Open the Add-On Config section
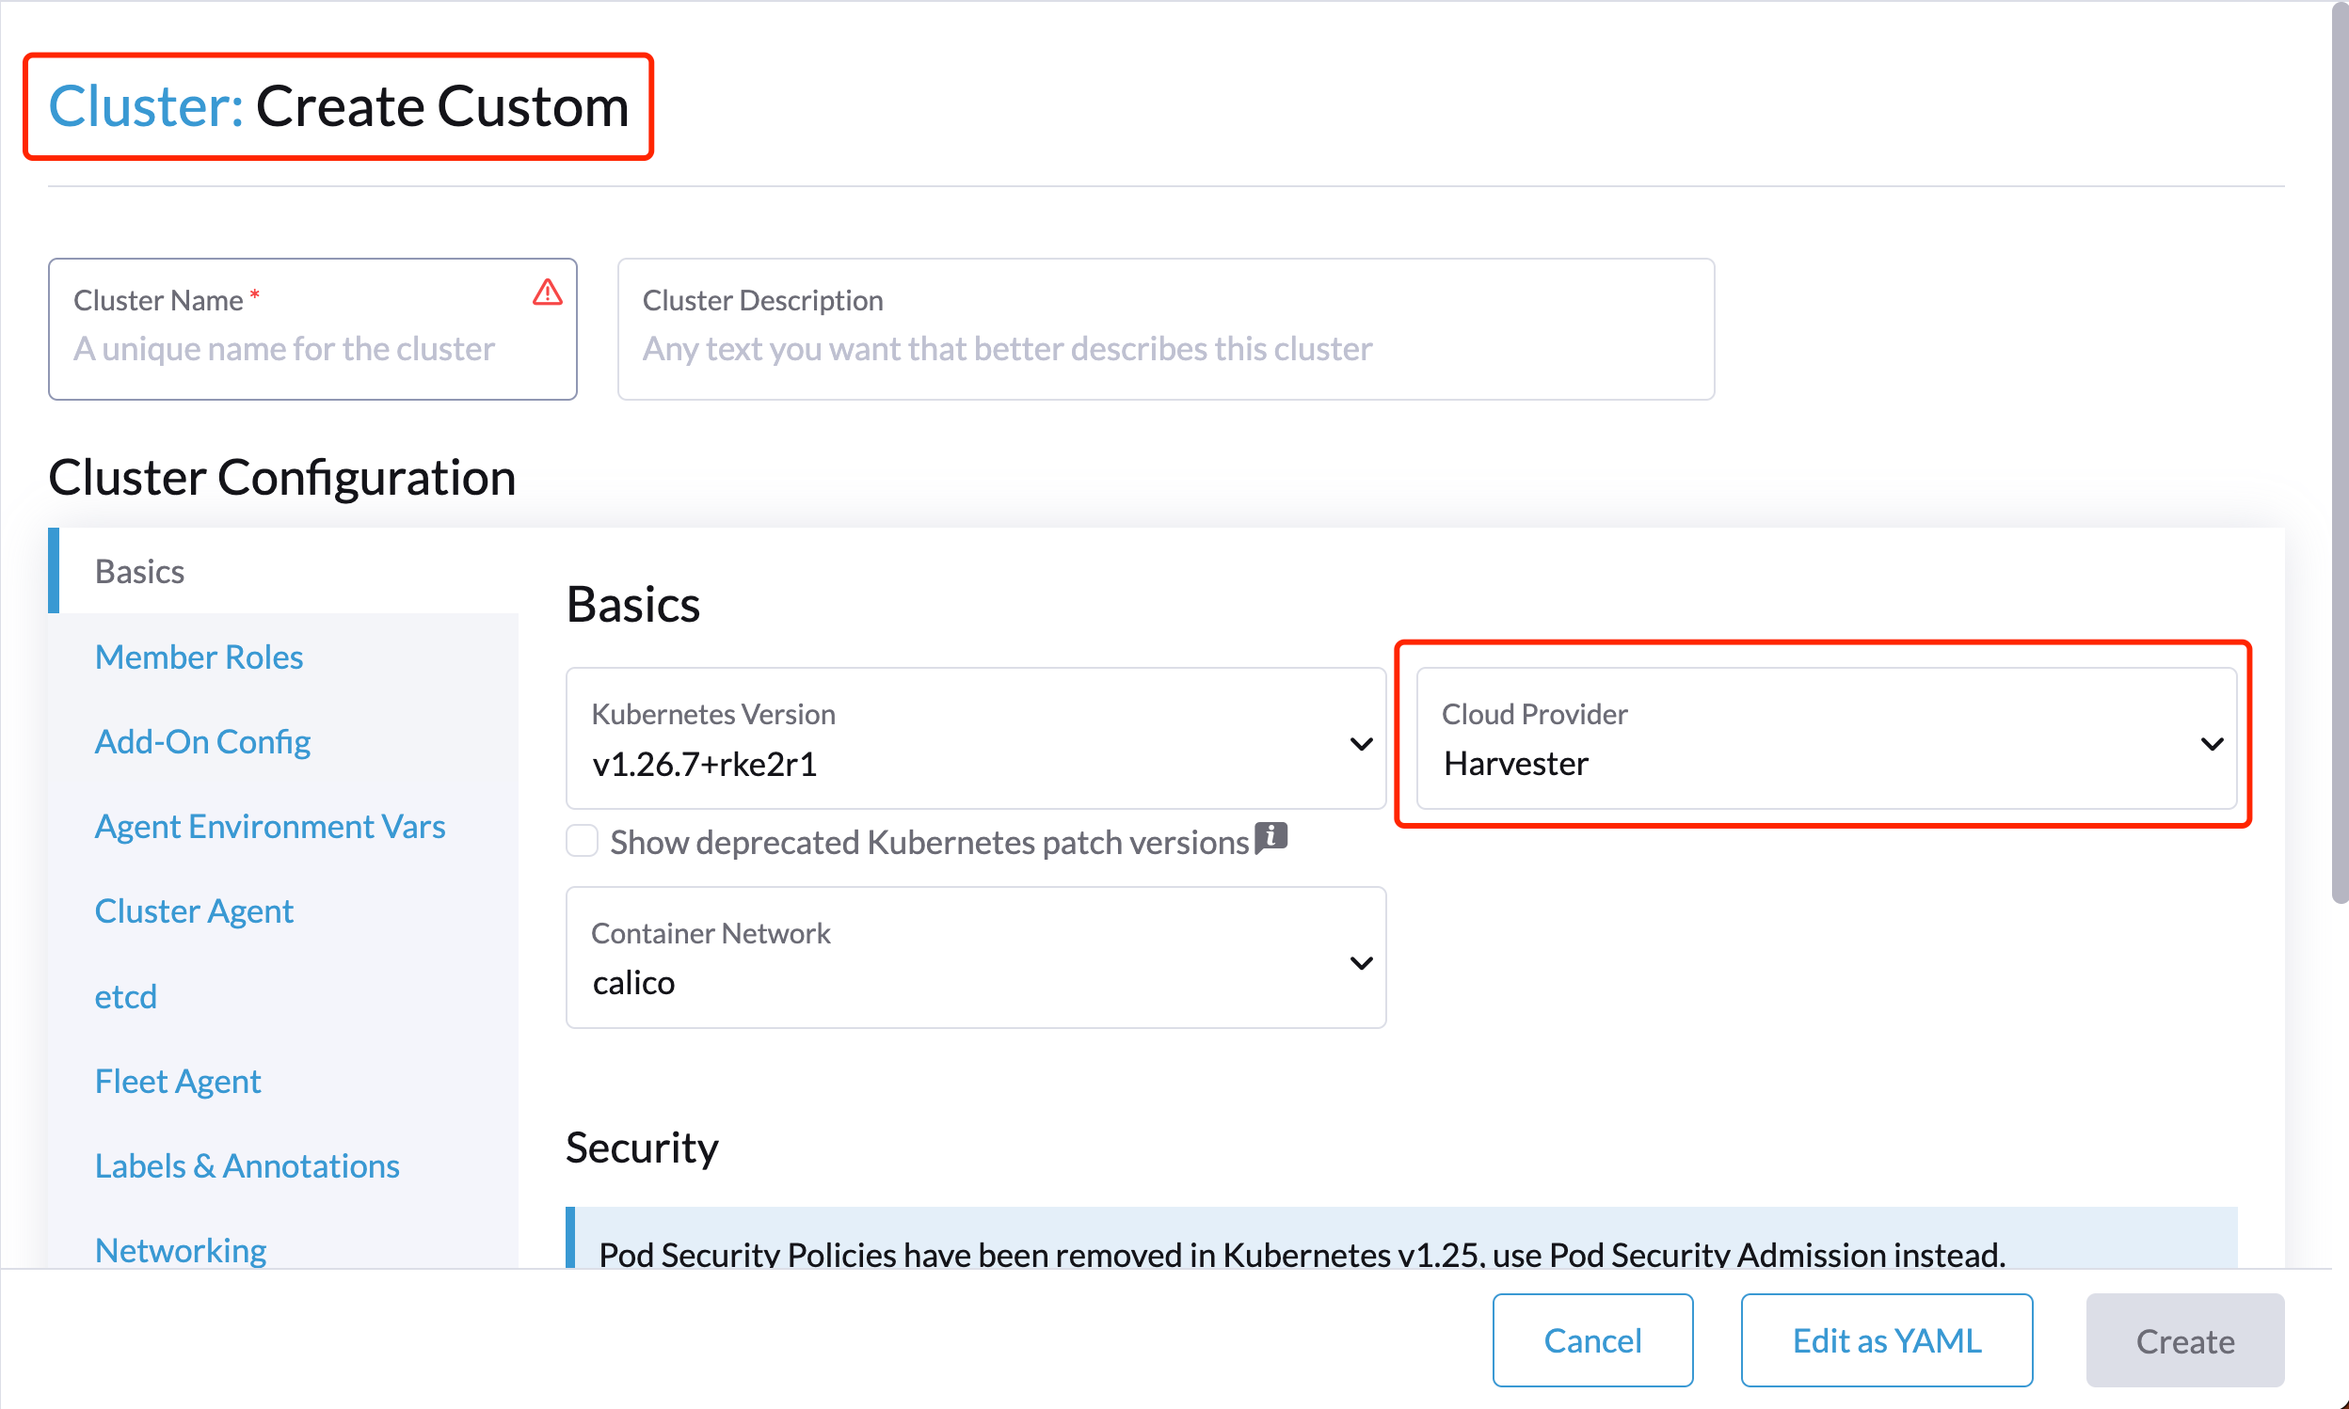The width and height of the screenshot is (2349, 1409). [202, 740]
